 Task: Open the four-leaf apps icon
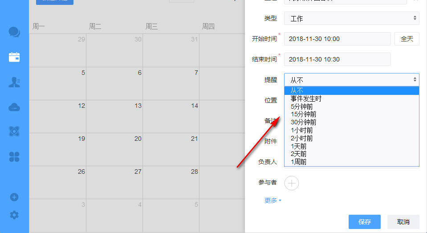point(14,156)
